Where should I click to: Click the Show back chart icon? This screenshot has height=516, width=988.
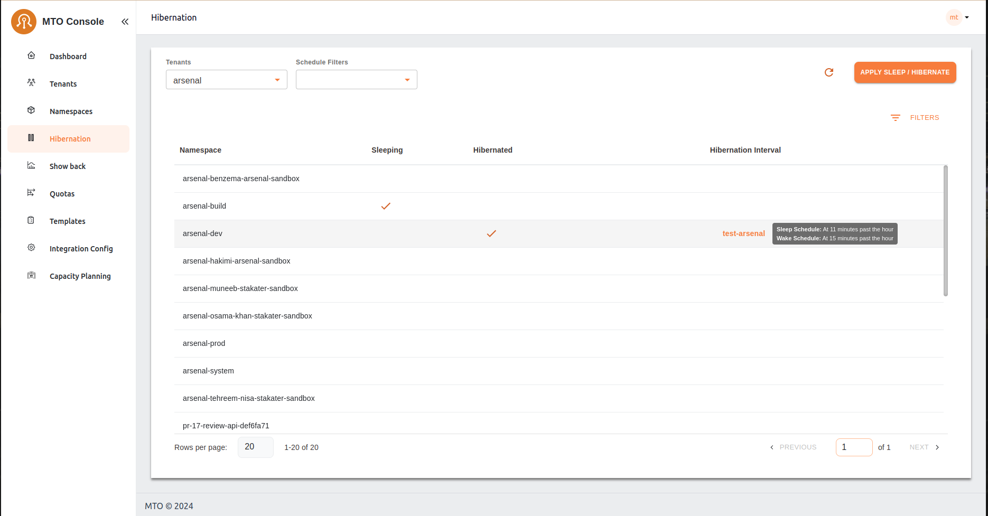point(31,165)
